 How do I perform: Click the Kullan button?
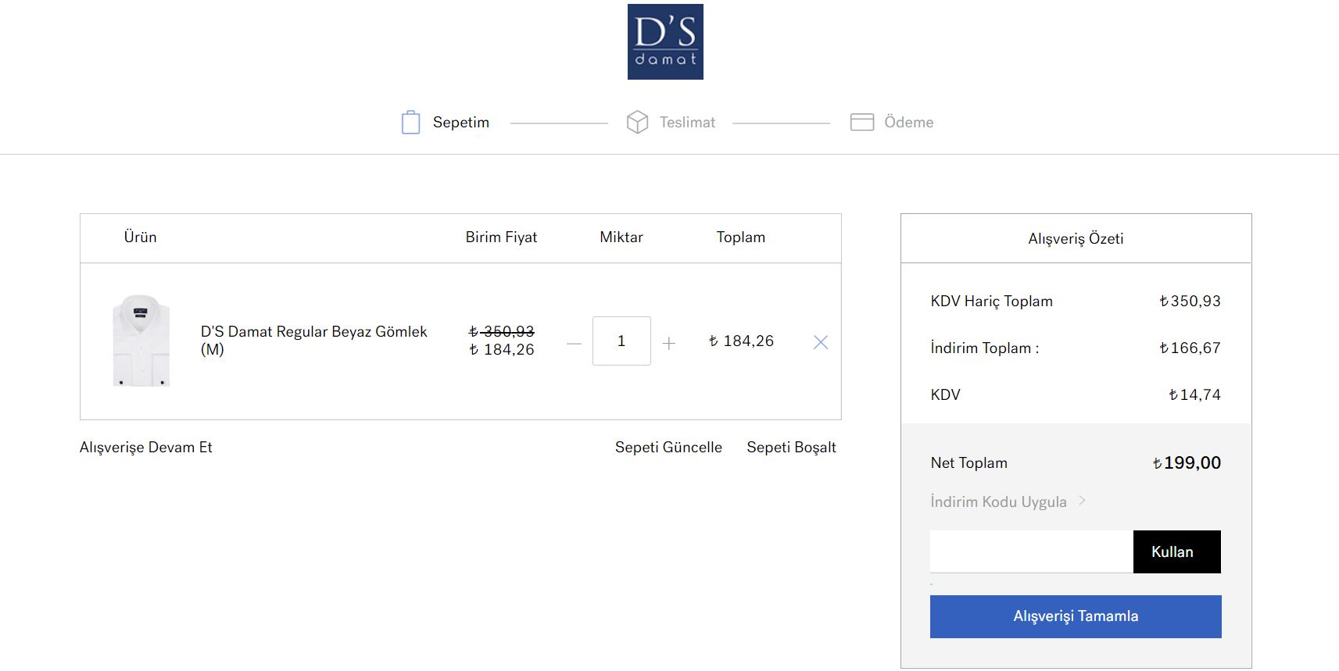[1176, 551]
